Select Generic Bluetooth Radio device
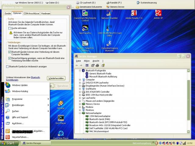This screenshot has width=195, height=146. tap(100, 74)
